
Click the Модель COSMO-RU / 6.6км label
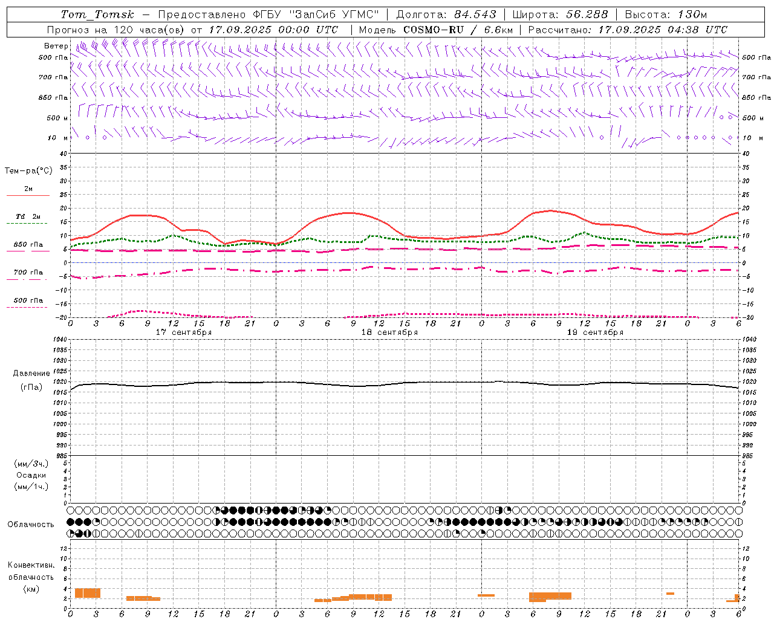(x=435, y=30)
